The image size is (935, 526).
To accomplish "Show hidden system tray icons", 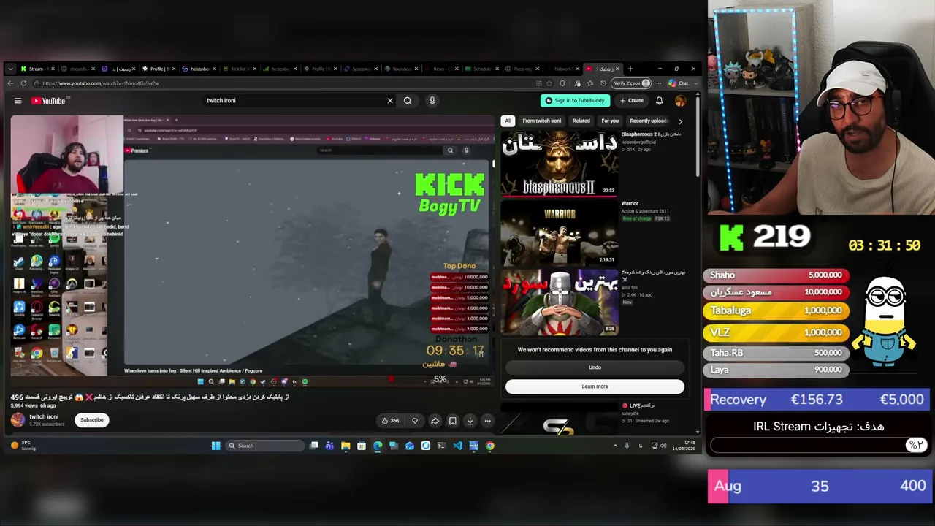I will click(615, 446).
